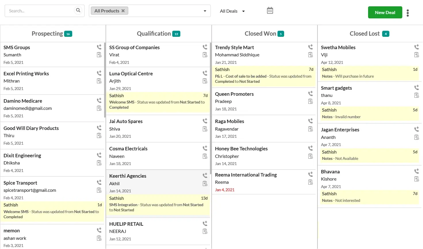Click the search magnifier icon

(78, 10)
